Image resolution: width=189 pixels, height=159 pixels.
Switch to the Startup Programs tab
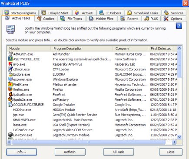coord(20,13)
